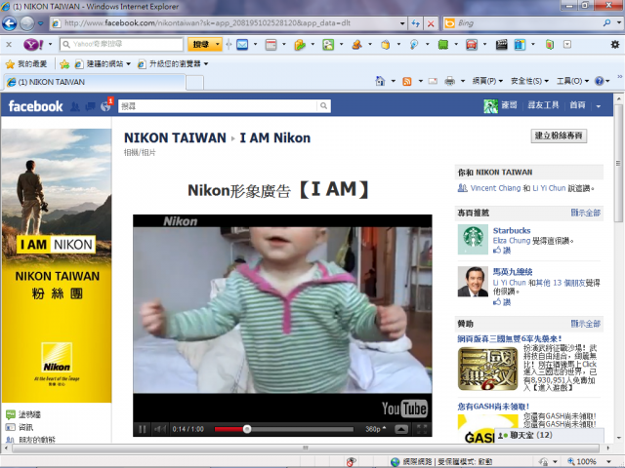Click the browser Forward arrow button
The height and width of the screenshot is (468, 625).
click(27, 23)
